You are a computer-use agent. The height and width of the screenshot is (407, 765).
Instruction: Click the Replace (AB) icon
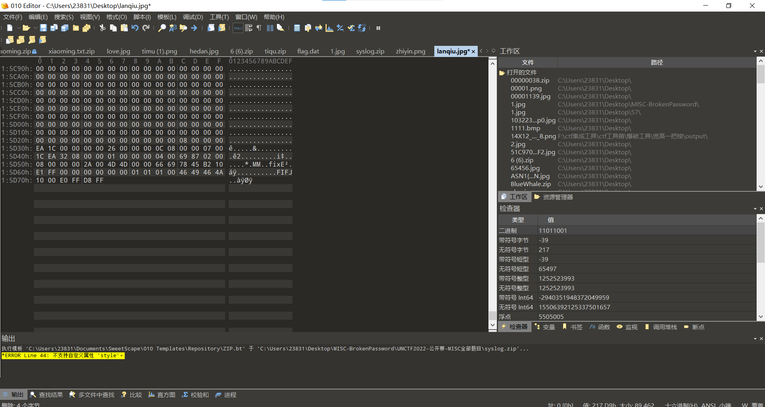point(173,28)
